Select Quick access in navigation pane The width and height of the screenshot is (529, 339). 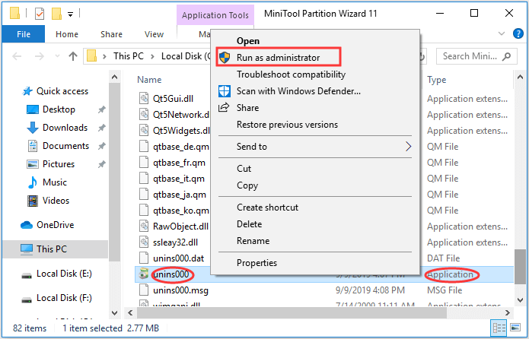[x=55, y=91]
